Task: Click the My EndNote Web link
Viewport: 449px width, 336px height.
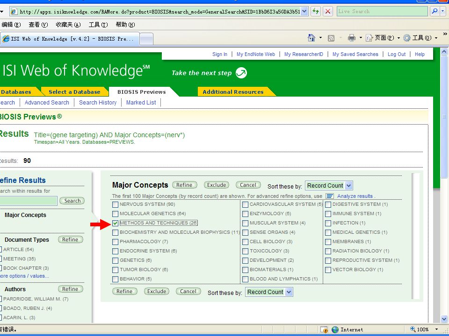Action: (x=256, y=54)
